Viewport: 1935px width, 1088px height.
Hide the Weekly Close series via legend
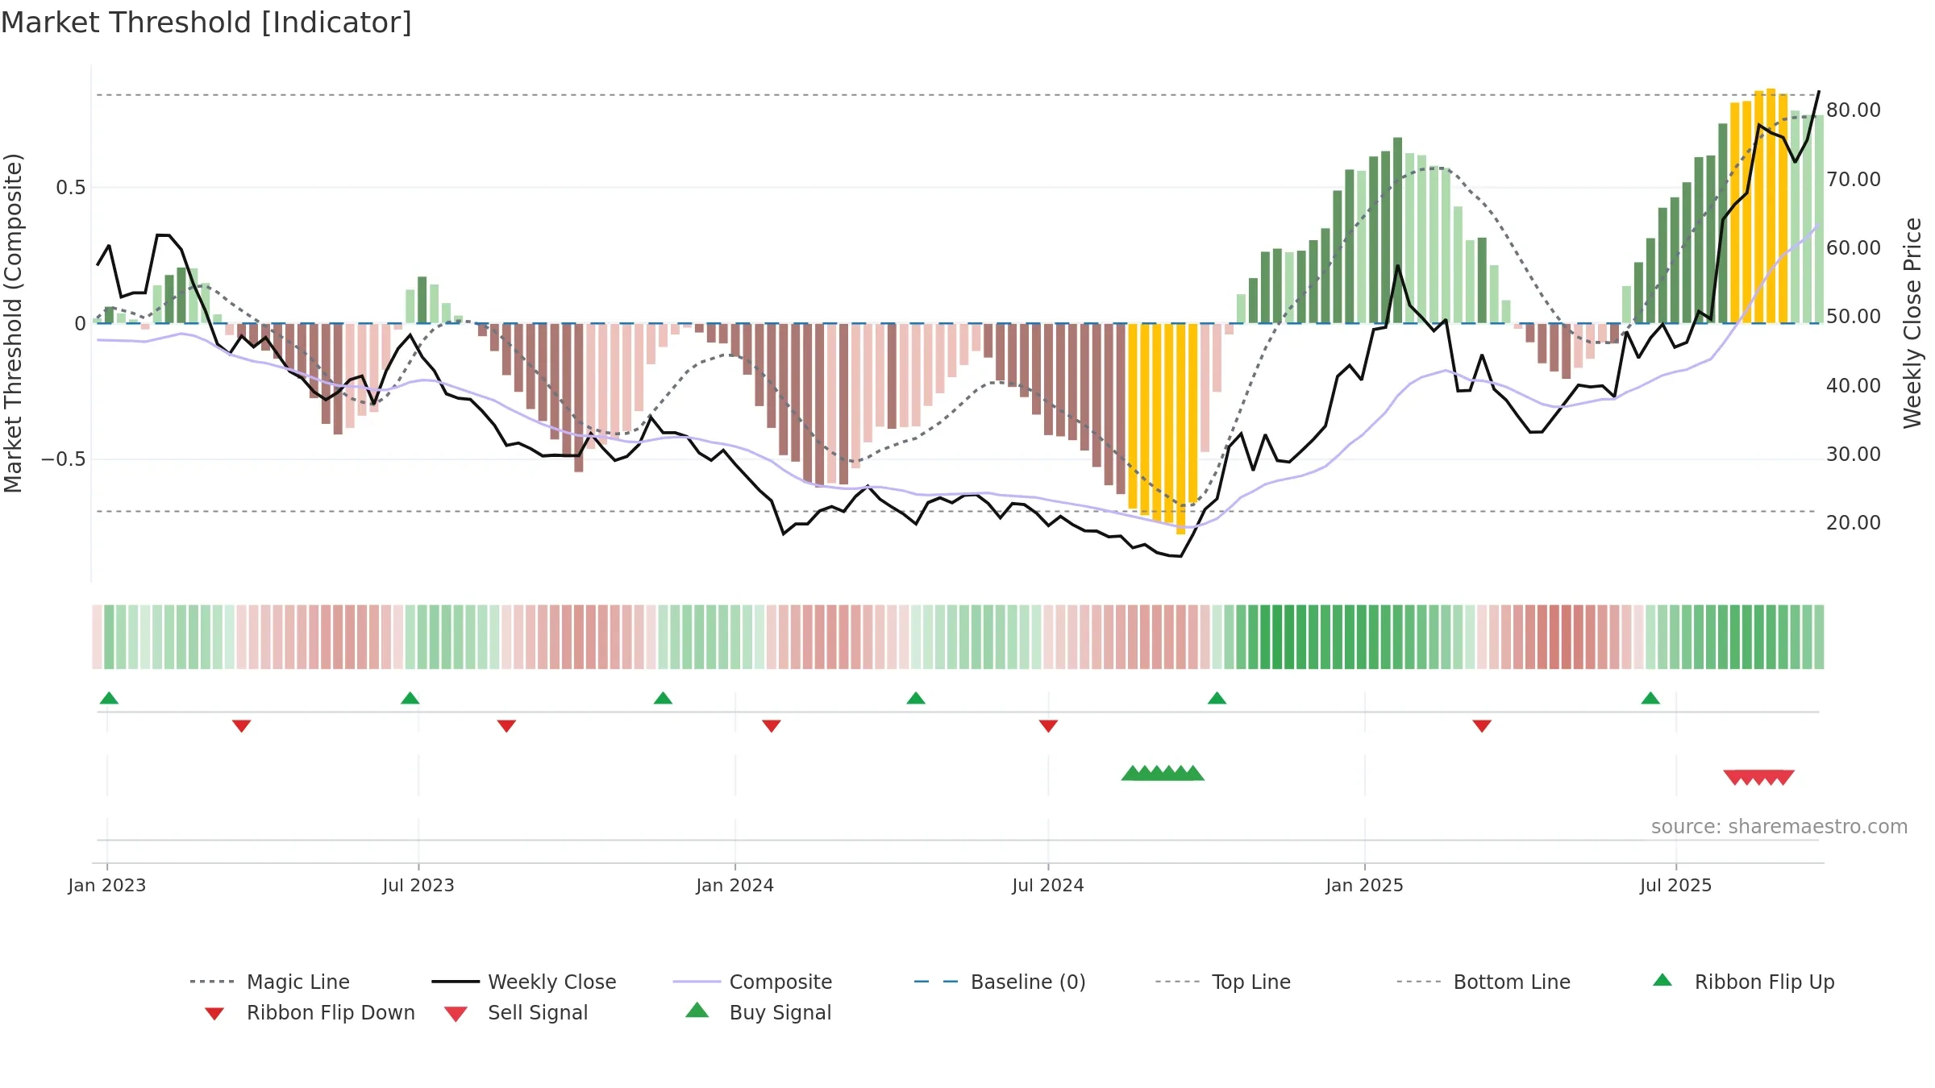(524, 982)
